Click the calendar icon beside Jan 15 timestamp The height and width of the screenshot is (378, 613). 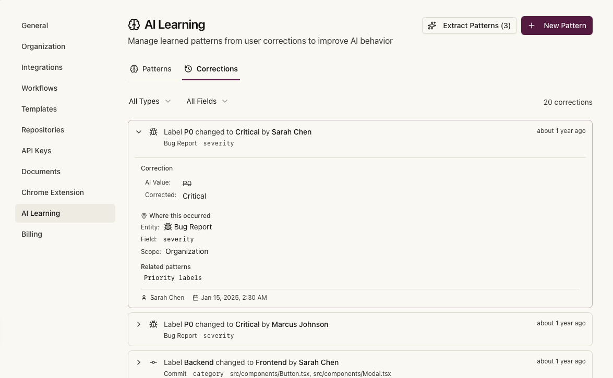196,297
